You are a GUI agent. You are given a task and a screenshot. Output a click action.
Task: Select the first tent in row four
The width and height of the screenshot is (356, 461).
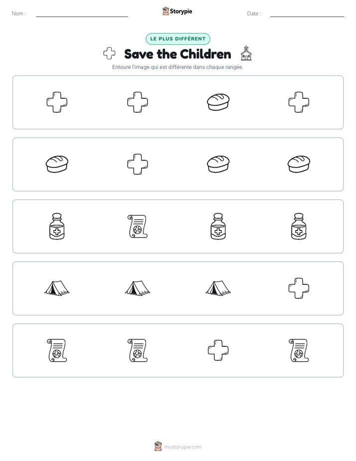[57, 288]
